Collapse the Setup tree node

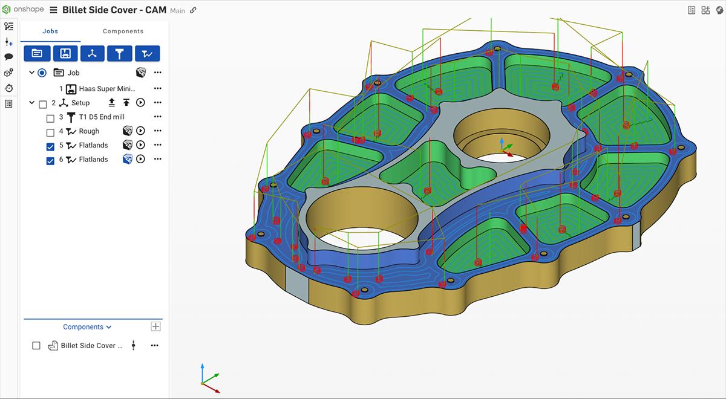click(31, 102)
